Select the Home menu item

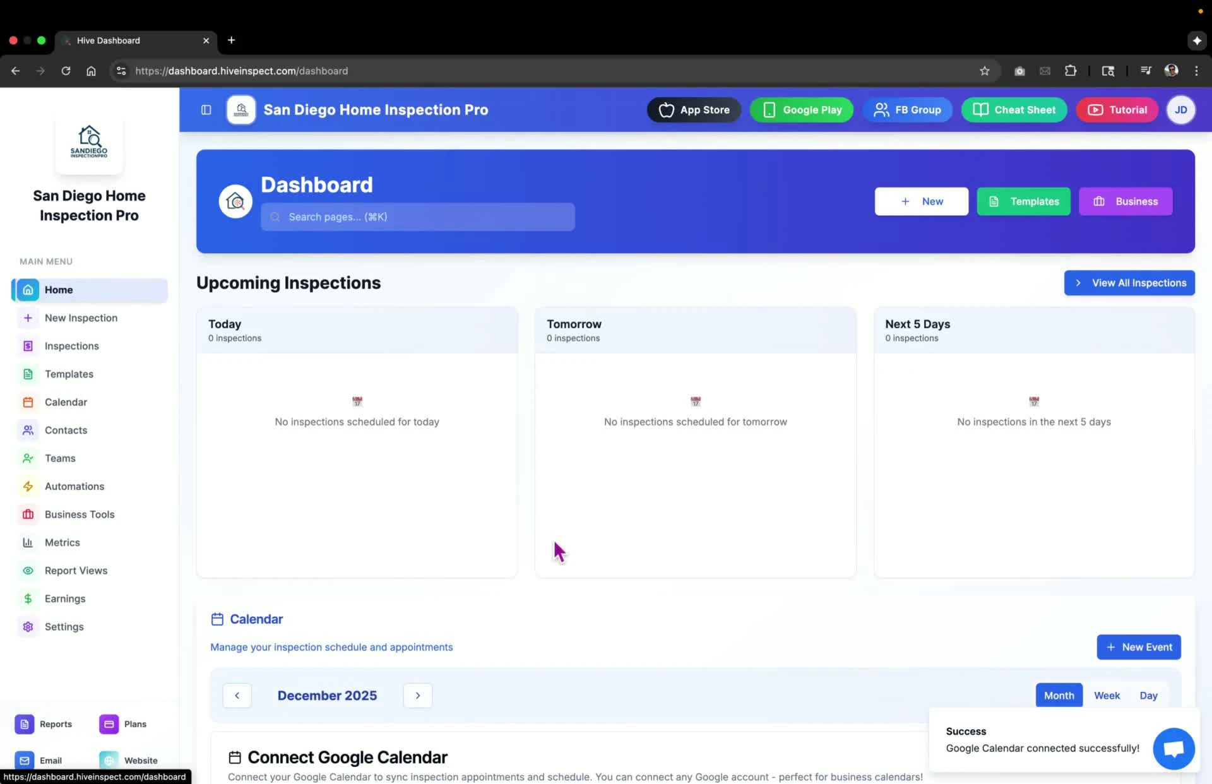click(x=58, y=290)
